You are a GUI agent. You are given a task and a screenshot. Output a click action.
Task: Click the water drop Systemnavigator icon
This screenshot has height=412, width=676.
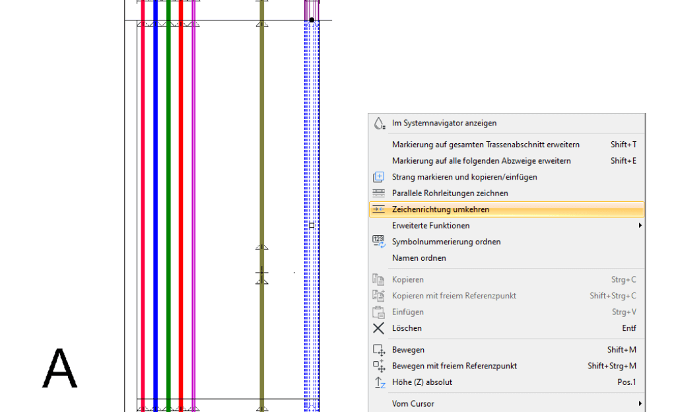point(378,123)
